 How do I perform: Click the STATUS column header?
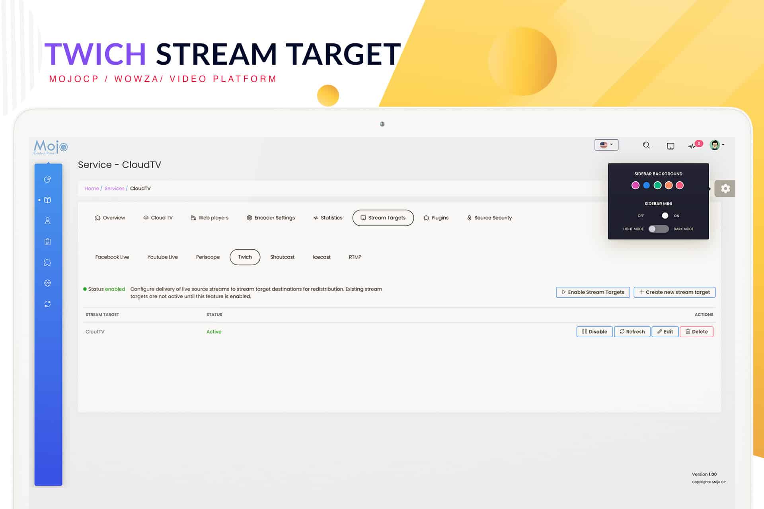coord(214,315)
